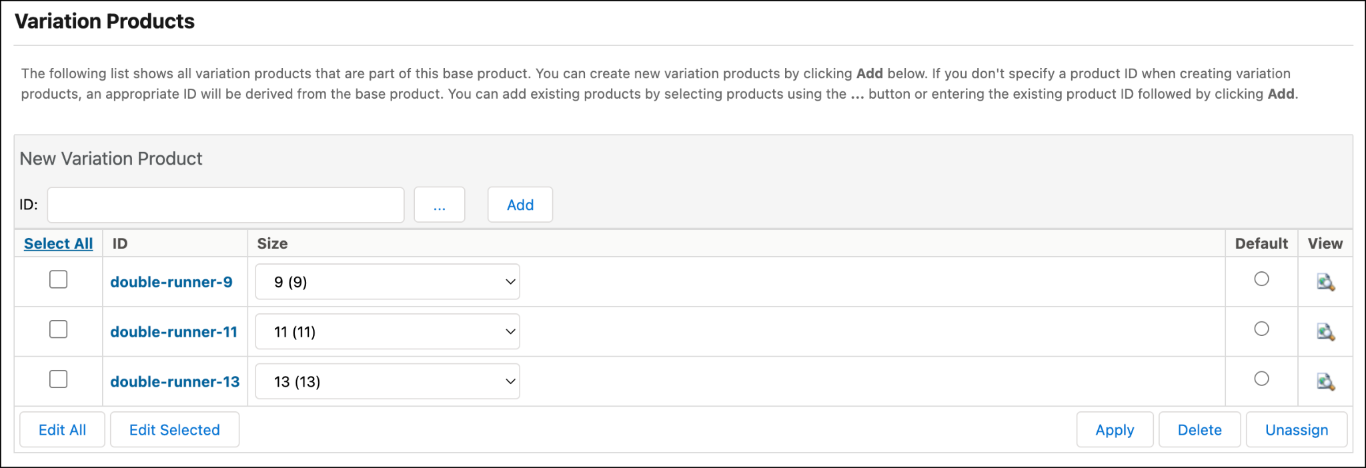Image resolution: width=1366 pixels, height=468 pixels.
Task: Click the Edit Selected button
Action: [175, 430]
